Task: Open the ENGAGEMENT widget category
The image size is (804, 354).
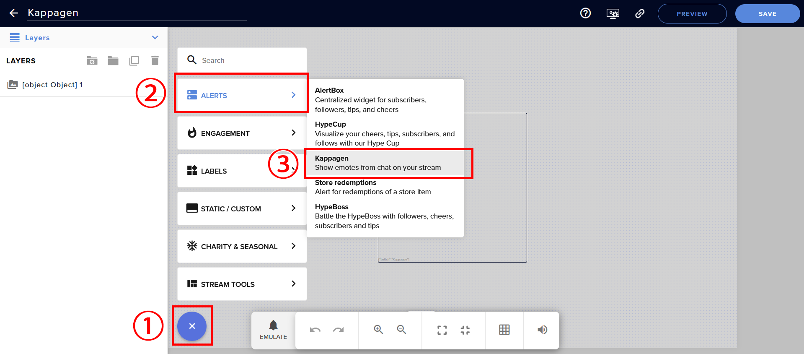Action: (242, 133)
